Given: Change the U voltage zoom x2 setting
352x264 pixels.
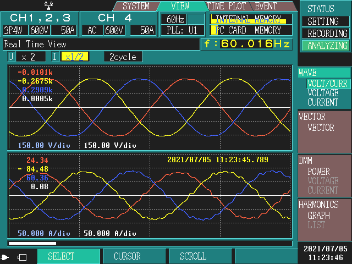Looking at the screenshot, I should pos(31,57).
